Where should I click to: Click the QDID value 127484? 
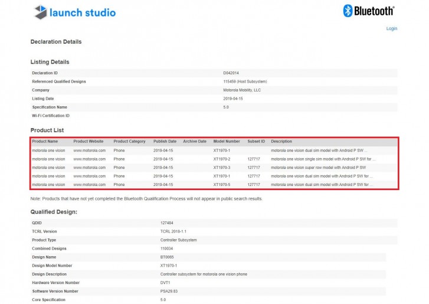(168, 223)
